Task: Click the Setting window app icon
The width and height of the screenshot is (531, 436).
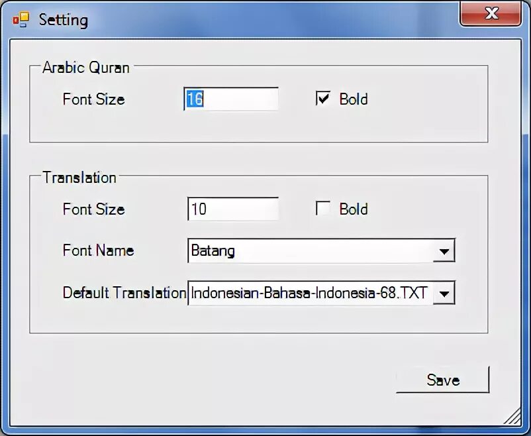Action: pos(21,20)
